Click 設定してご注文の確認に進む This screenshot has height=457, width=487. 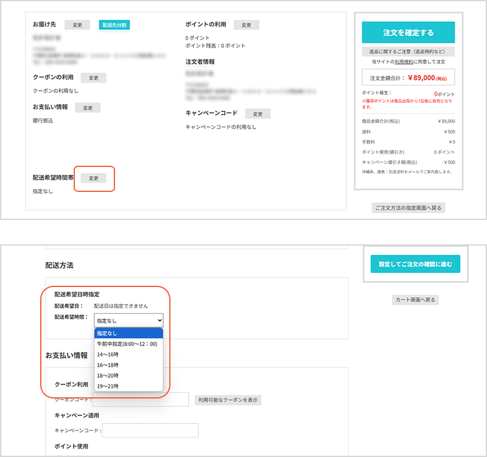point(416,263)
